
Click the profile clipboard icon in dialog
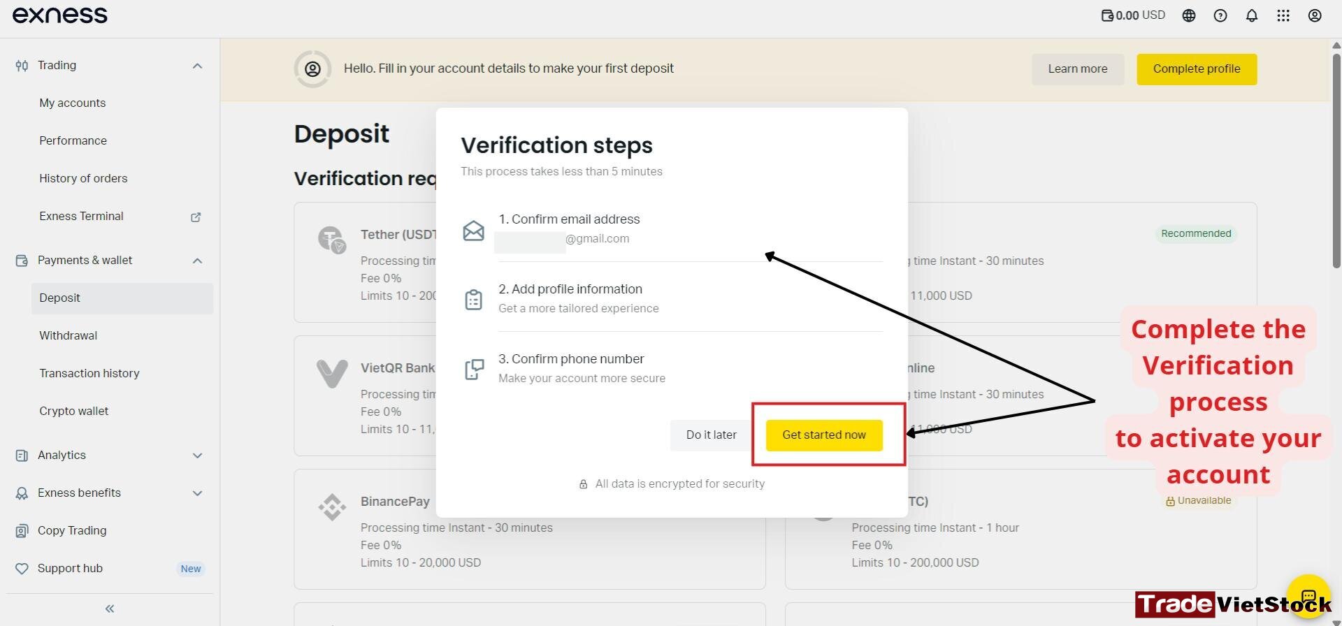pyautogui.click(x=473, y=300)
